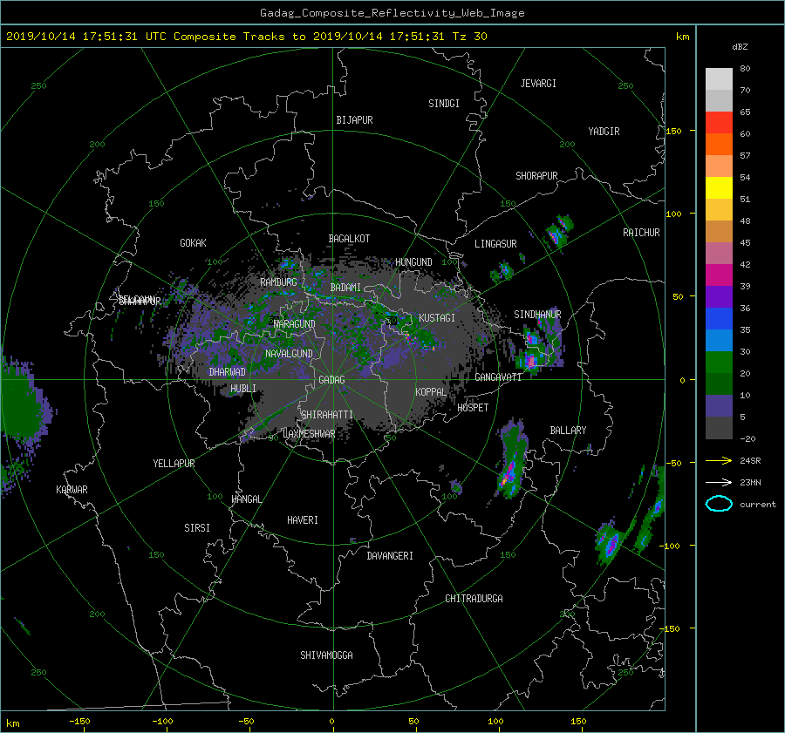Click the YADGIR city label
The width and height of the screenshot is (785, 733).
pos(604,132)
